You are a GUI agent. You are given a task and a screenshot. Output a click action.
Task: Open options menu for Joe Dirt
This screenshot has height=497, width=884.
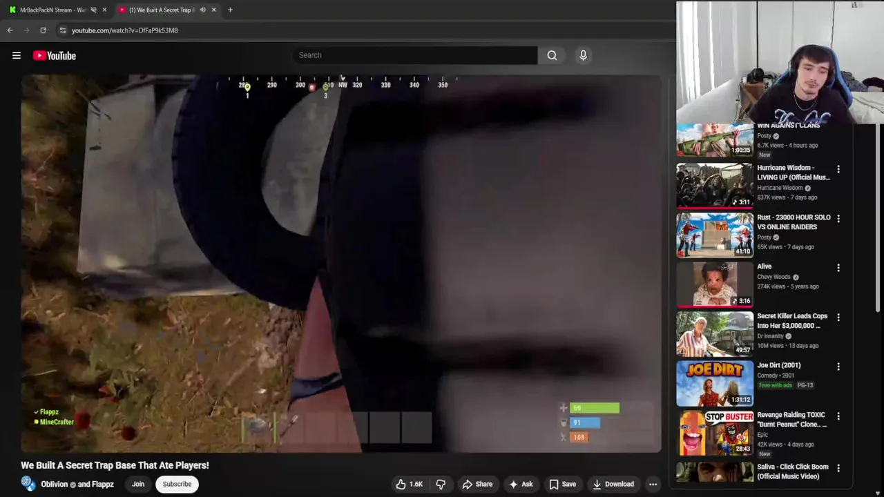(838, 367)
